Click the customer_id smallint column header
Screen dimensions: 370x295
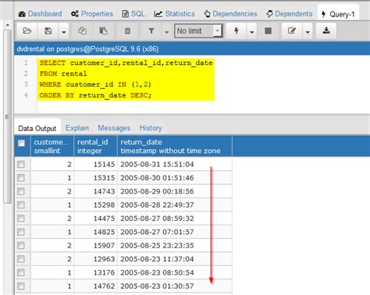(x=52, y=146)
